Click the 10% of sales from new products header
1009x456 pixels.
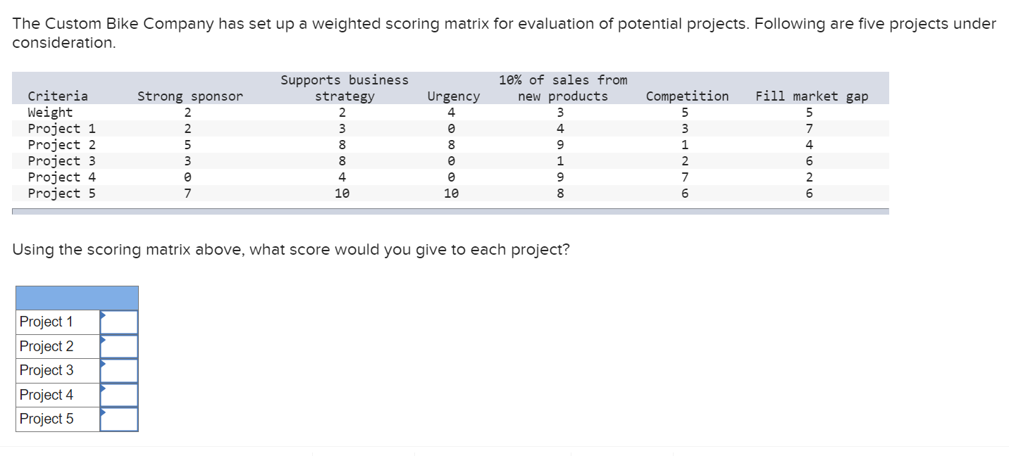coord(563,88)
